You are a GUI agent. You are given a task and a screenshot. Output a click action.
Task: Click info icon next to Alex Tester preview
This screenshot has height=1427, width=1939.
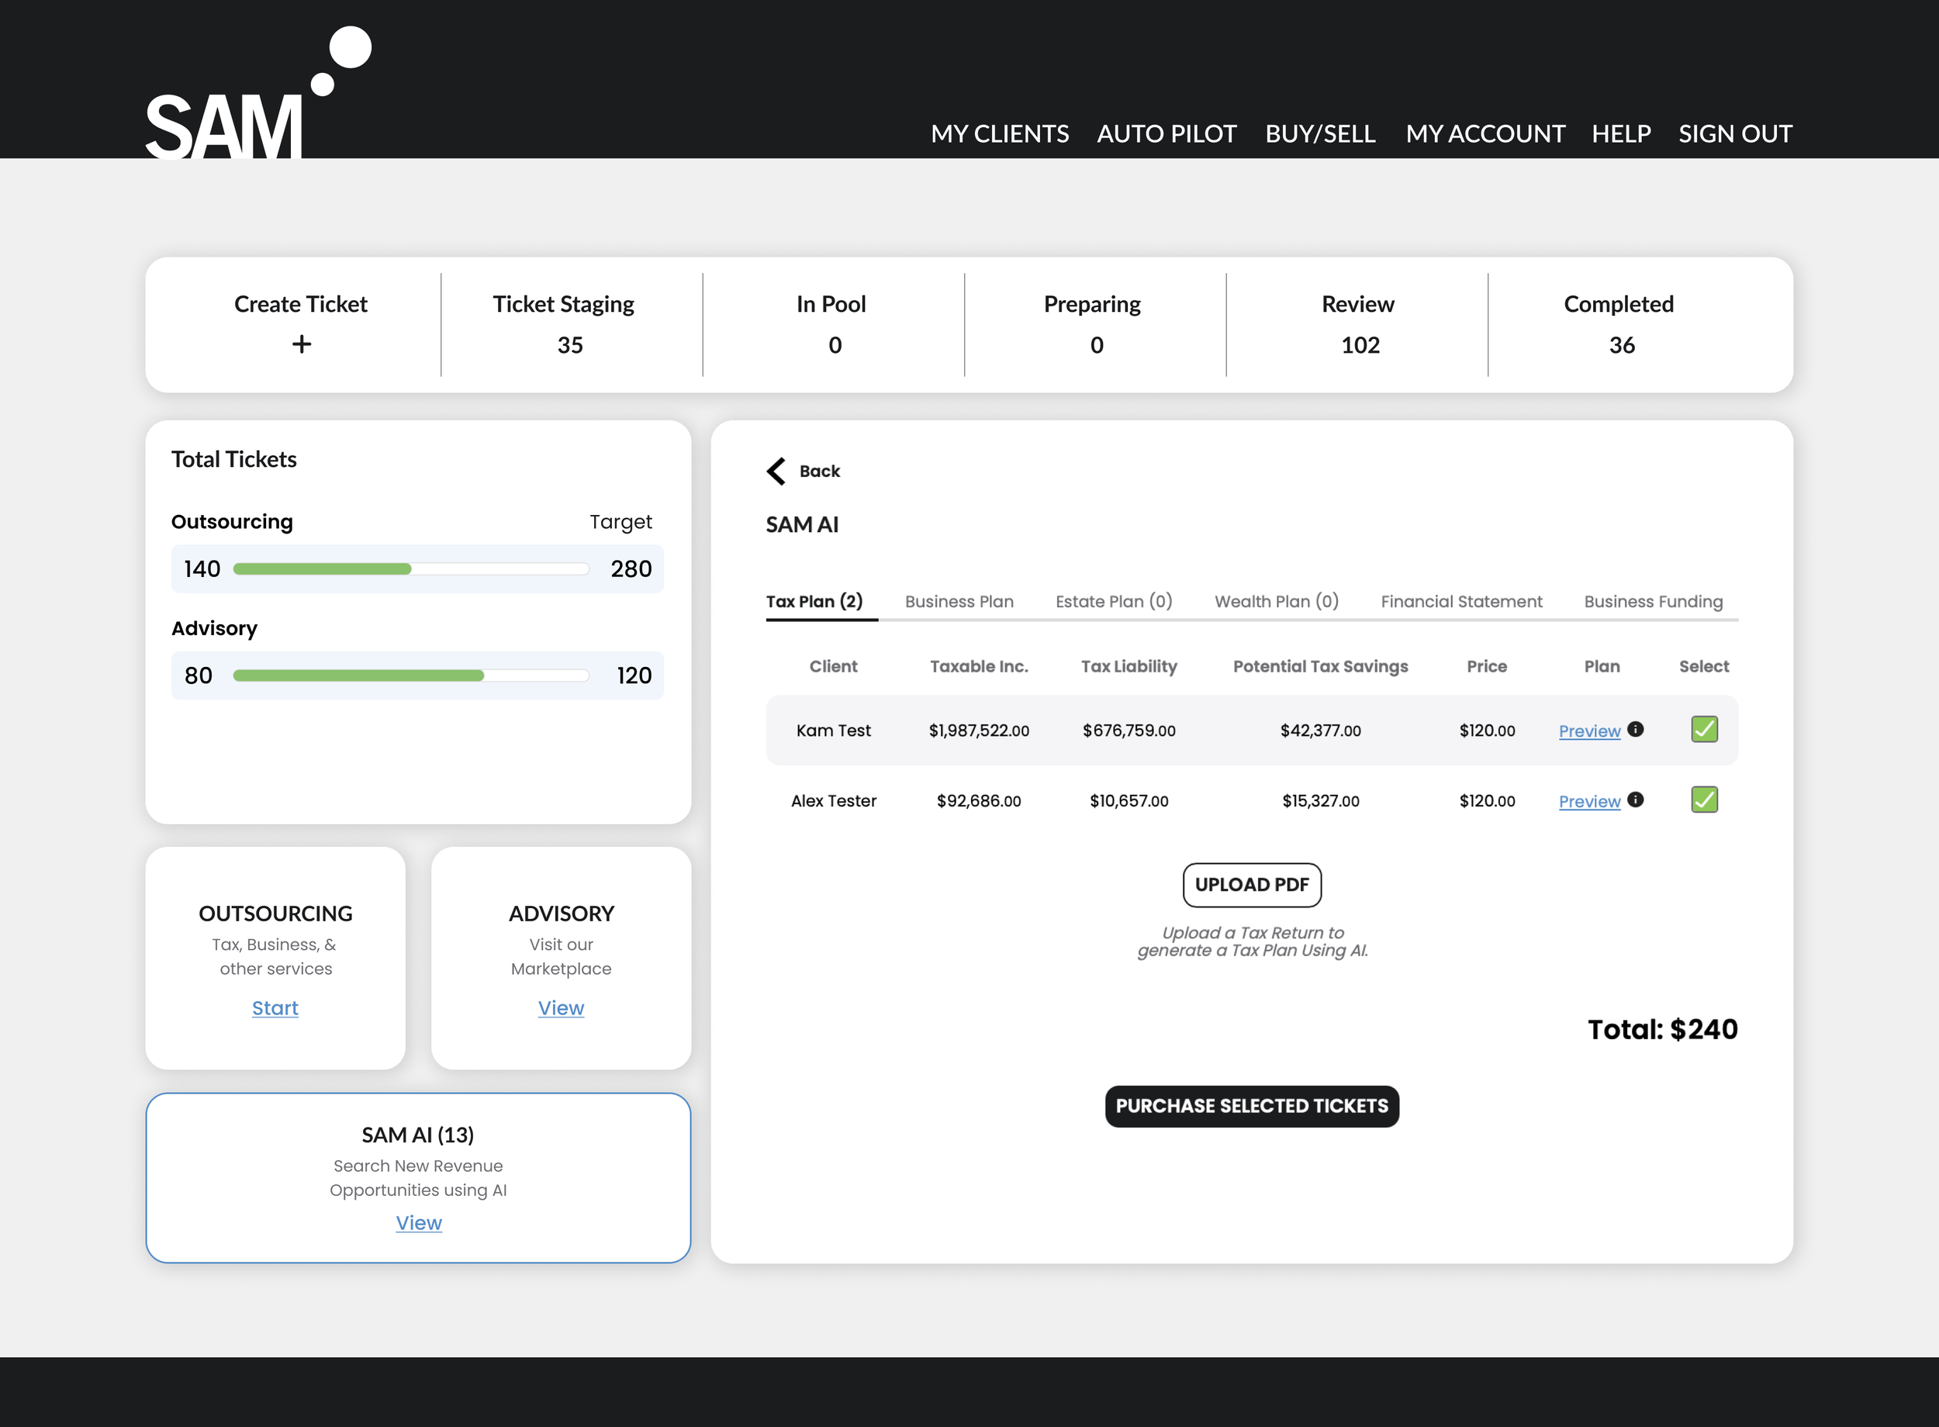click(x=1635, y=800)
